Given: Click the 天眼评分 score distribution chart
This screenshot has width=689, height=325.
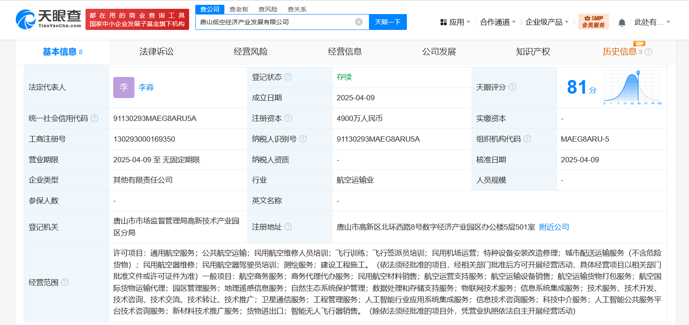Looking at the screenshot, I should [x=632, y=88].
